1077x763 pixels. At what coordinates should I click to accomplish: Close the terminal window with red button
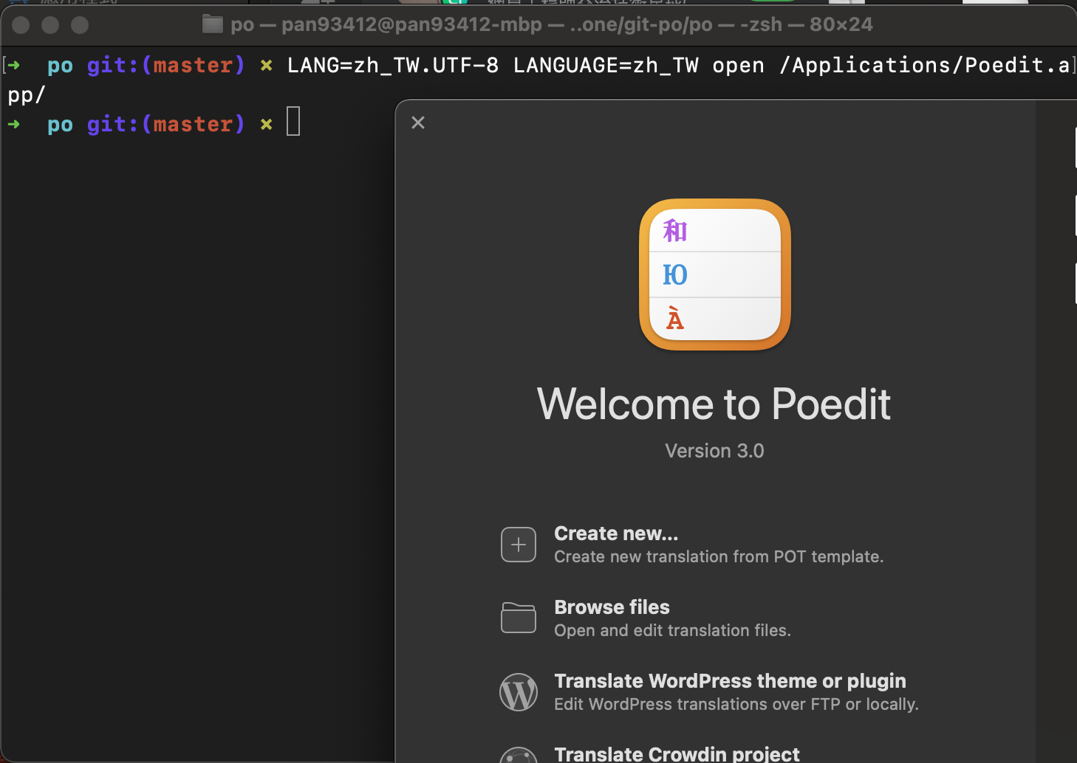point(21,24)
